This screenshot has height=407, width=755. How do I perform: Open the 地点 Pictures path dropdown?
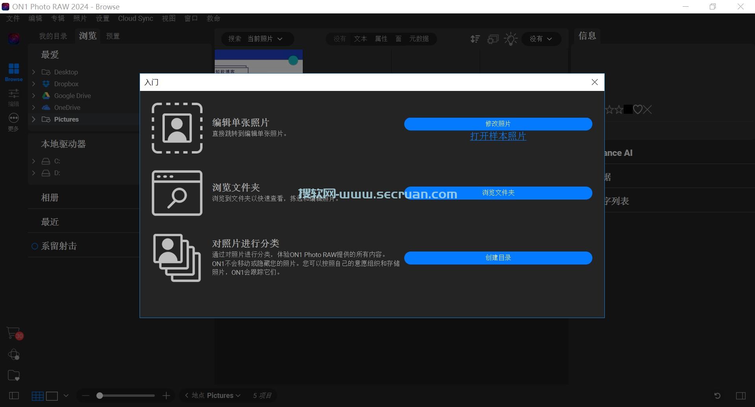pyautogui.click(x=223, y=396)
